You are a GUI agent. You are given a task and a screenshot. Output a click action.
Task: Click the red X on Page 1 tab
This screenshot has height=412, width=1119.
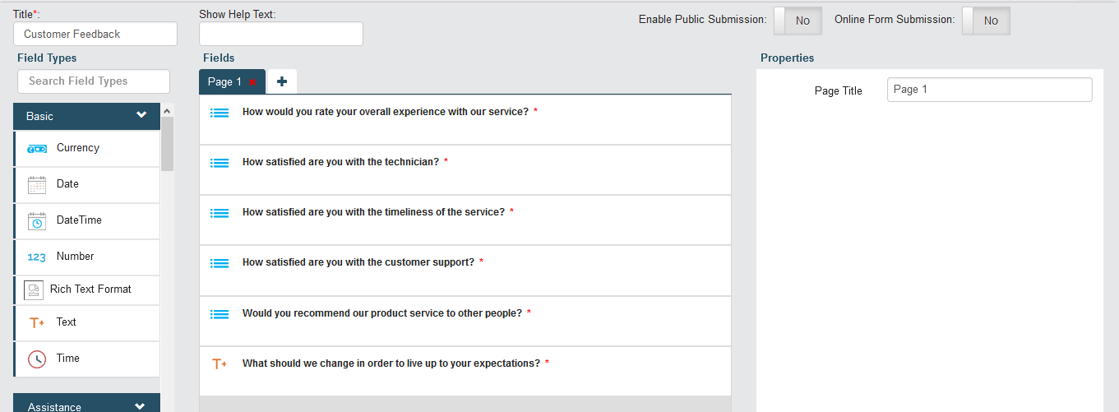(x=252, y=82)
